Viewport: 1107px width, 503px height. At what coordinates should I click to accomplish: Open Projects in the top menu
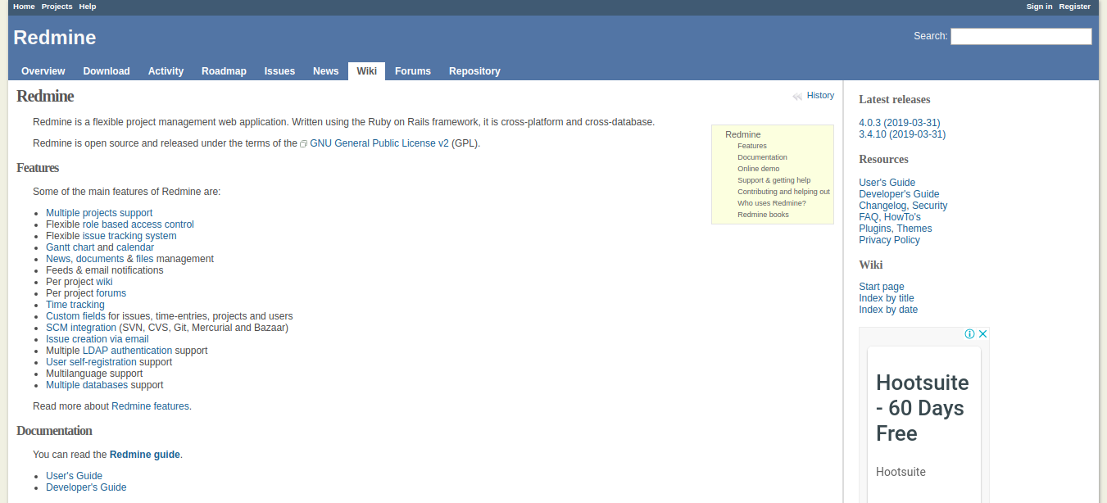tap(57, 7)
